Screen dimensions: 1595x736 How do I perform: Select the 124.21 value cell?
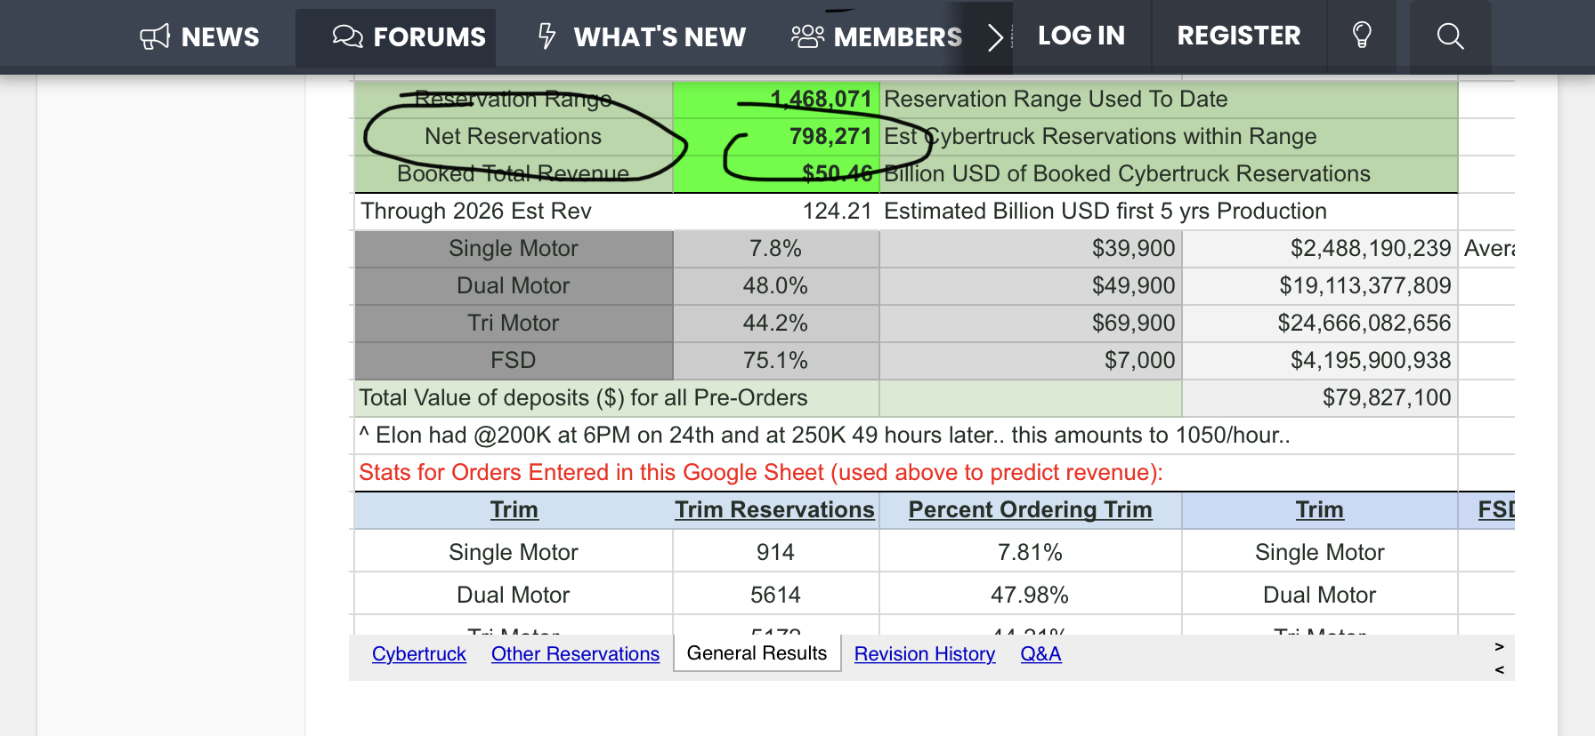coord(776,212)
